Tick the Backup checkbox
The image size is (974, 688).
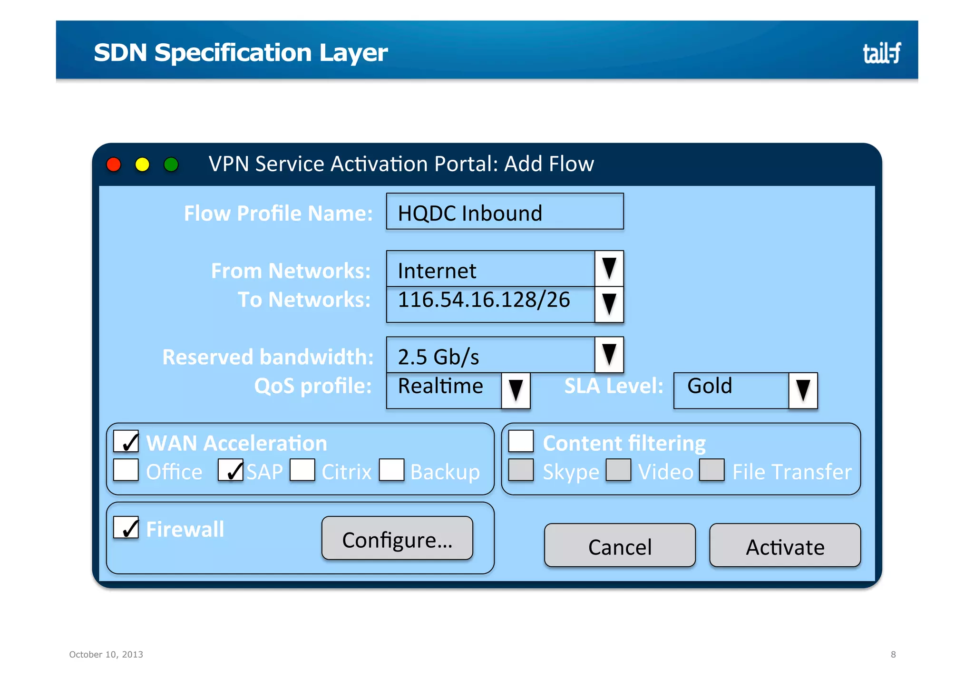(392, 470)
